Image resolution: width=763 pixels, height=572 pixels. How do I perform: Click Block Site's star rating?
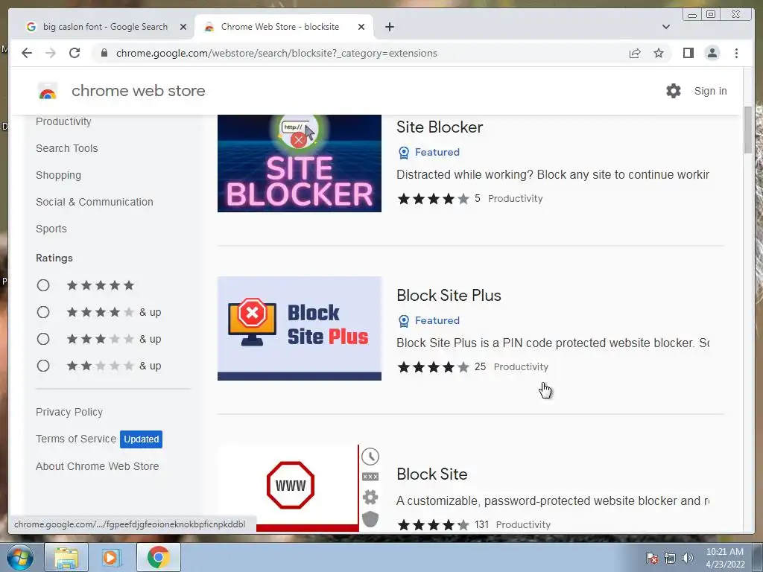point(433,525)
